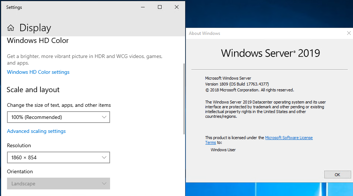The height and width of the screenshot is (196, 353).
Task: Click the desktop wallpaper below About dialog
Action: coord(269,189)
